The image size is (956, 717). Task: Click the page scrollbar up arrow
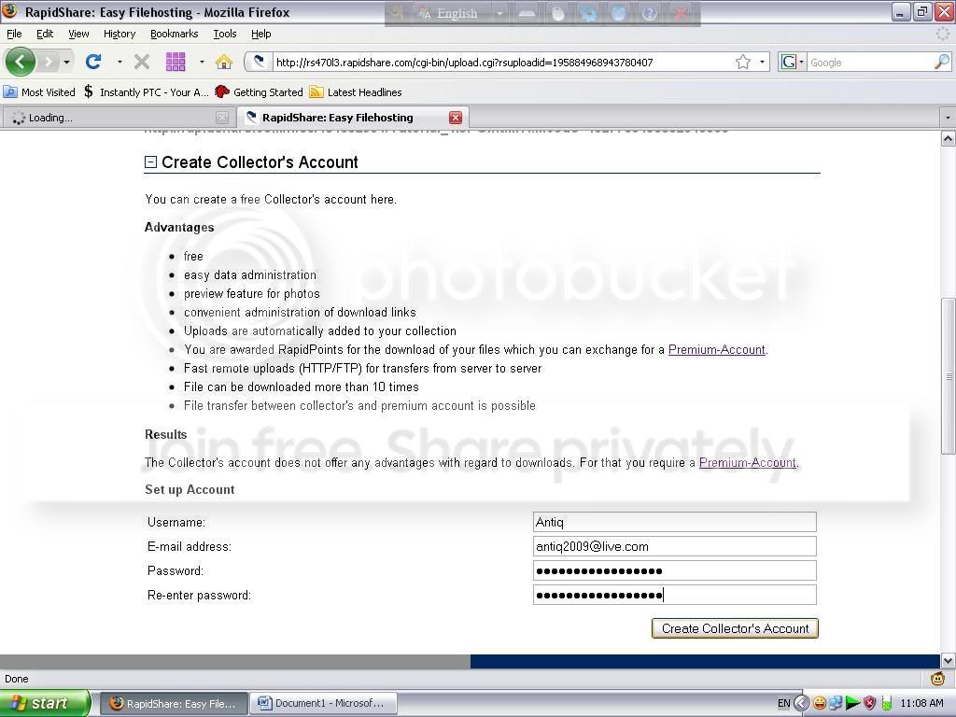(948, 139)
